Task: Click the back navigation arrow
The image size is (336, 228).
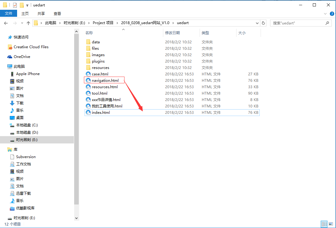Action: tap(6, 23)
